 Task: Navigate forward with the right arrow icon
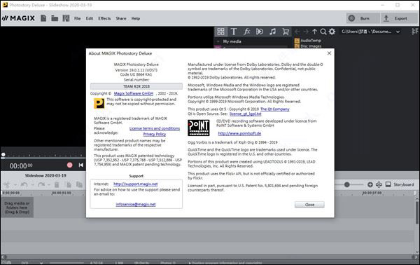tap(306, 32)
